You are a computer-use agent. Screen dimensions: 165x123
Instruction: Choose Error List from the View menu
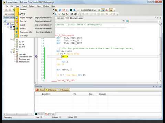[x=34, y=21]
